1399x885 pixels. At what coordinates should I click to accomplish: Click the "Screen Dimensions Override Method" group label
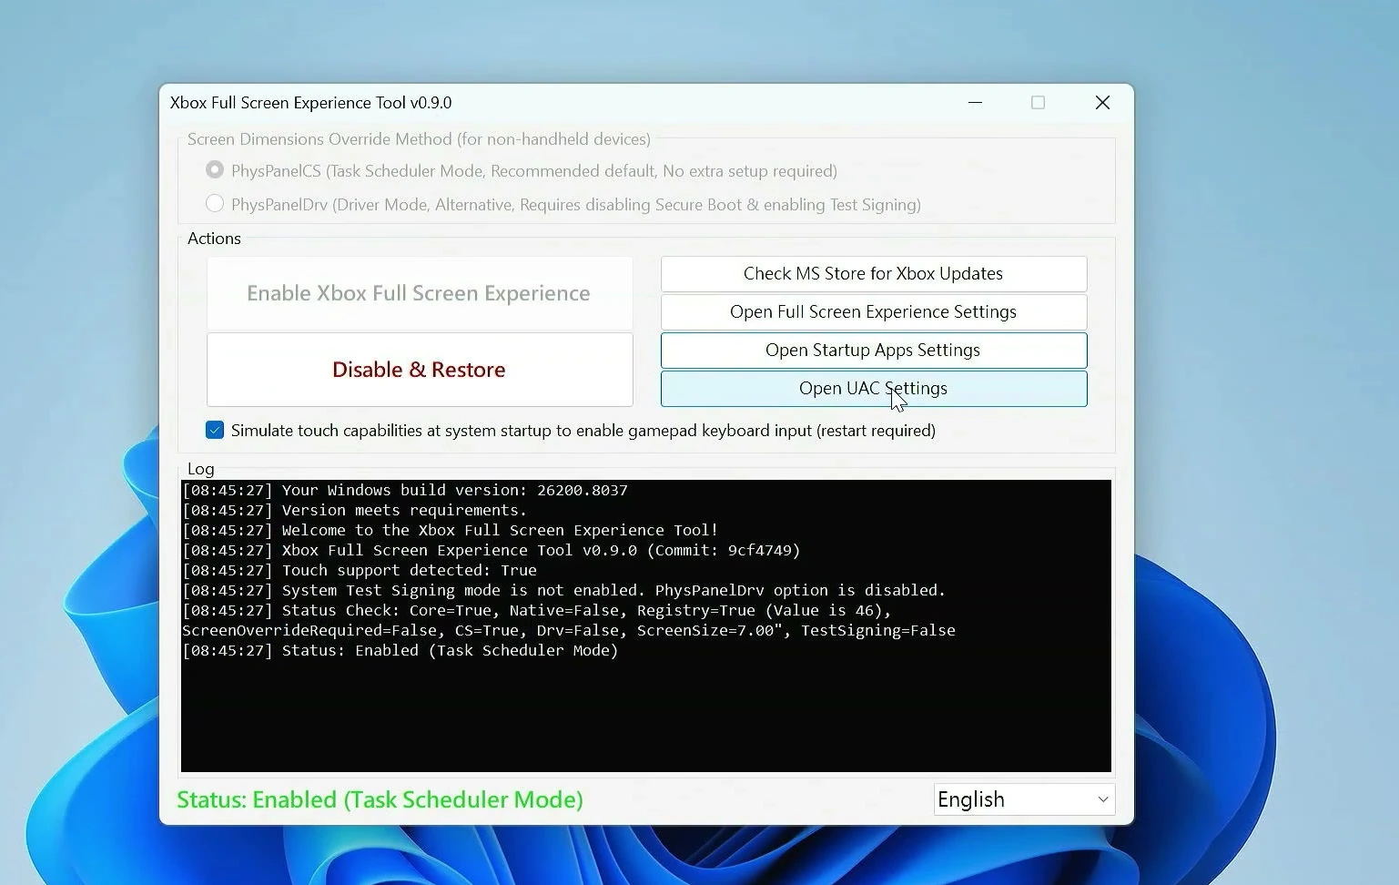(x=419, y=139)
